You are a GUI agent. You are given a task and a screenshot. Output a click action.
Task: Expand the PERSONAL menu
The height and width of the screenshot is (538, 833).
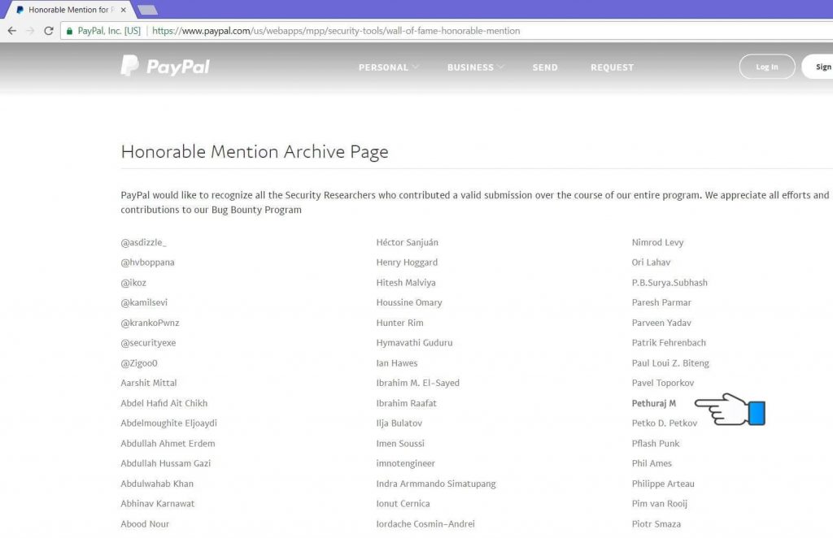pos(388,67)
